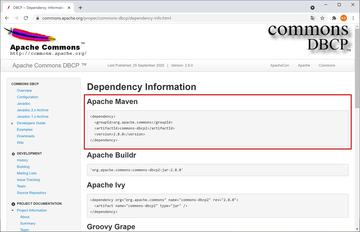
Task: Open the Chrome three-dot menu
Action: click(353, 18)
